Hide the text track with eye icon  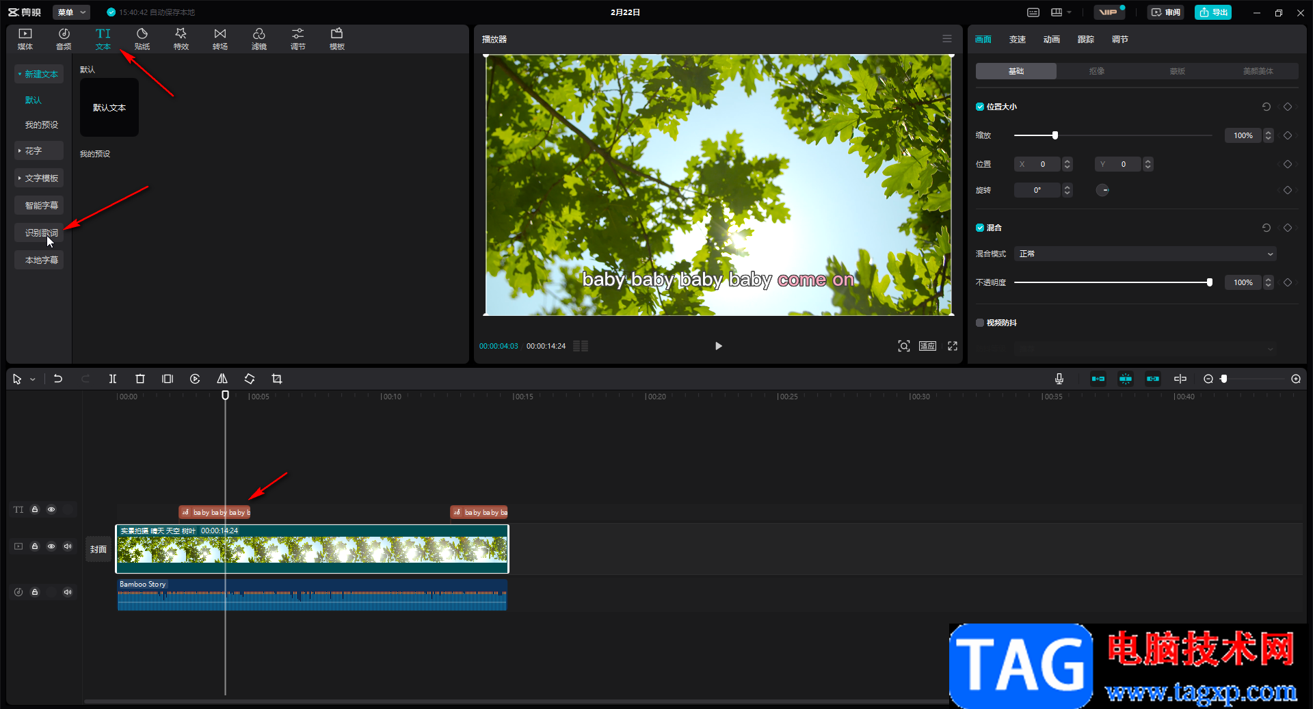(51, 509)
